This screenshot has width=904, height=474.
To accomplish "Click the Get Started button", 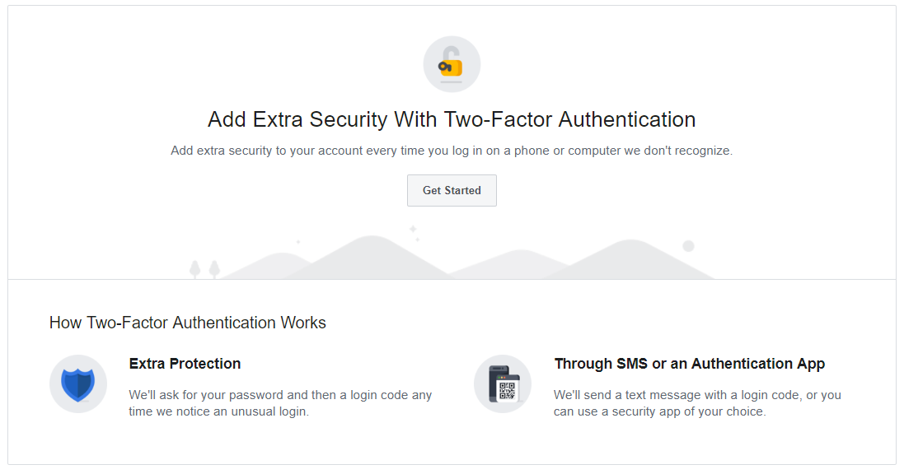I will (x=452, y=190).
